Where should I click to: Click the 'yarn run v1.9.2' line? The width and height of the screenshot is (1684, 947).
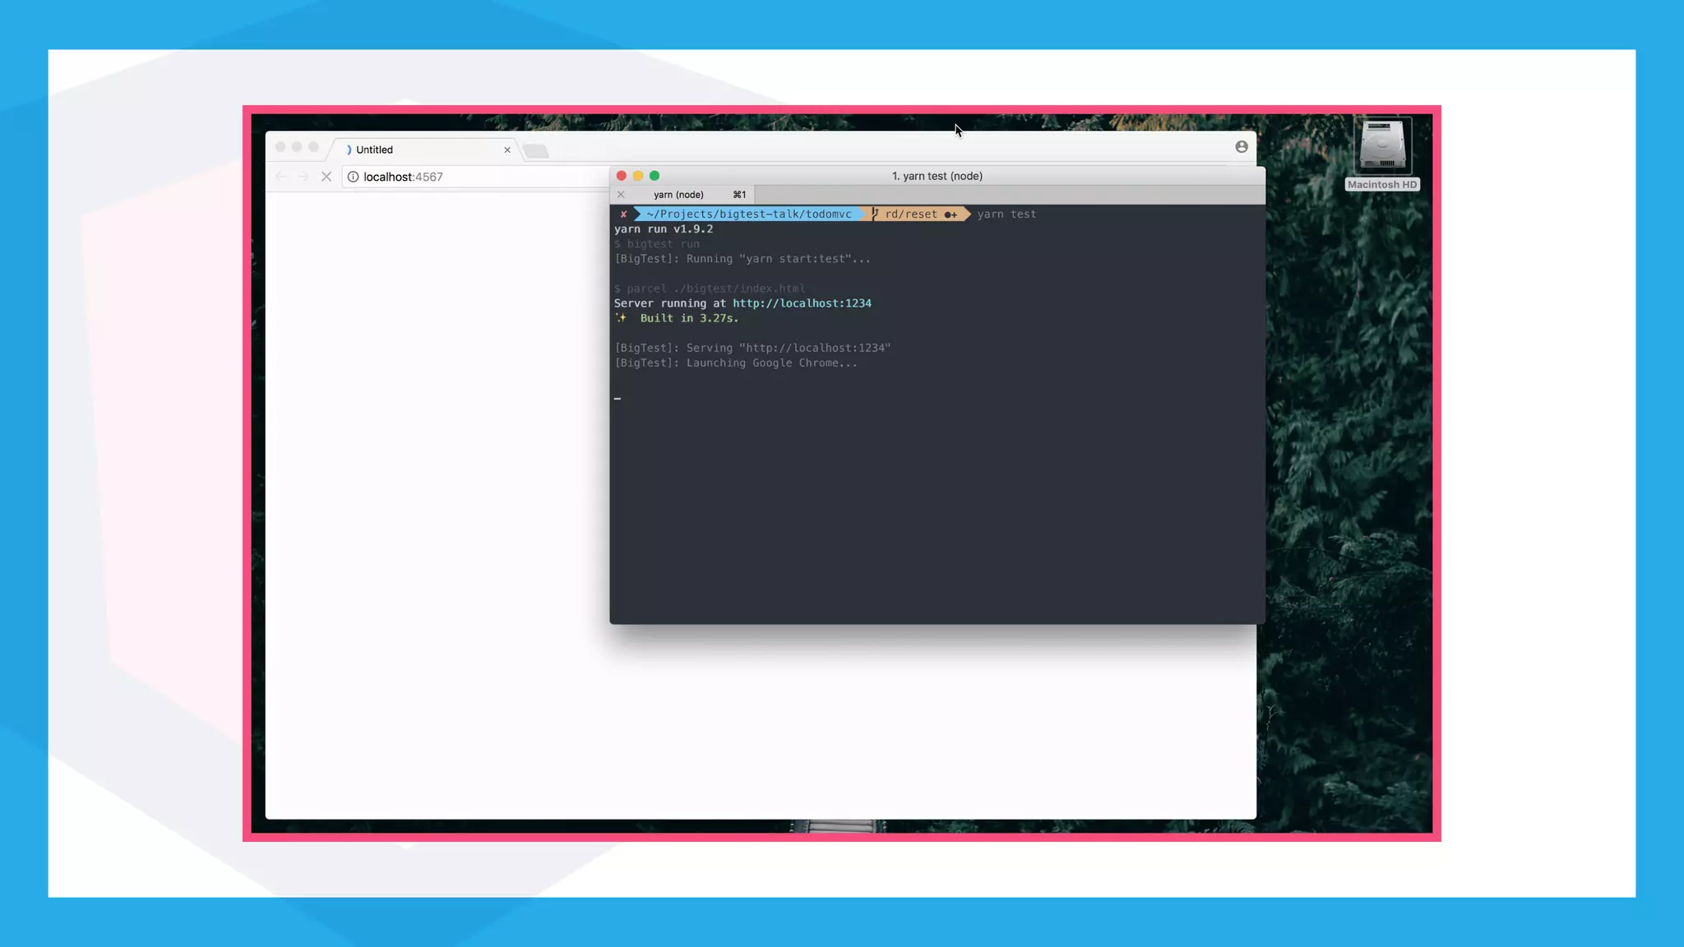pyautogui.click(x=664, y=229)
